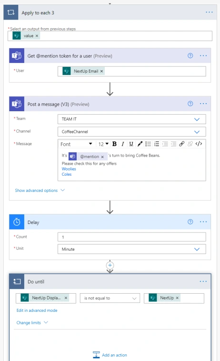Click the Post a message (V3) header title
This screenshot has height=361, width=220.
coord(58,104)
